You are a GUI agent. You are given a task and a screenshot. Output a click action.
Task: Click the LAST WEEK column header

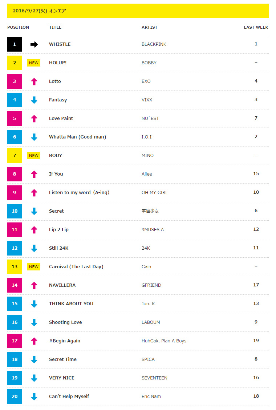tap(256, 27)
